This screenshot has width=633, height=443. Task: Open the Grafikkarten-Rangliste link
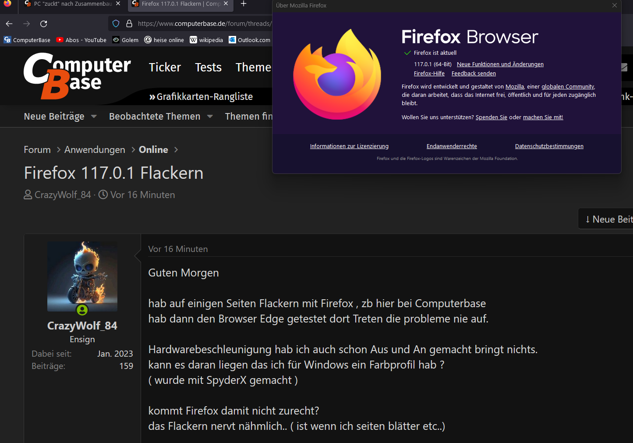pyautogui.click(x=201, y=96)
